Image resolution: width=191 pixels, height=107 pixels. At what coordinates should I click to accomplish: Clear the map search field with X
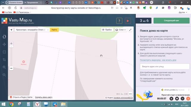pos(48,30)
